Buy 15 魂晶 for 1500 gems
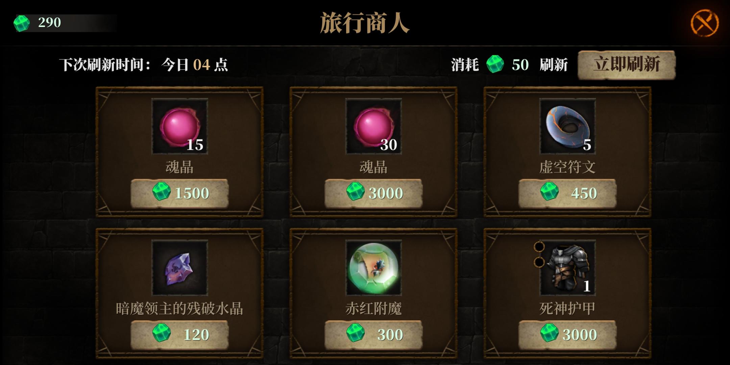The image size is (730, 365). pos(180,193)
